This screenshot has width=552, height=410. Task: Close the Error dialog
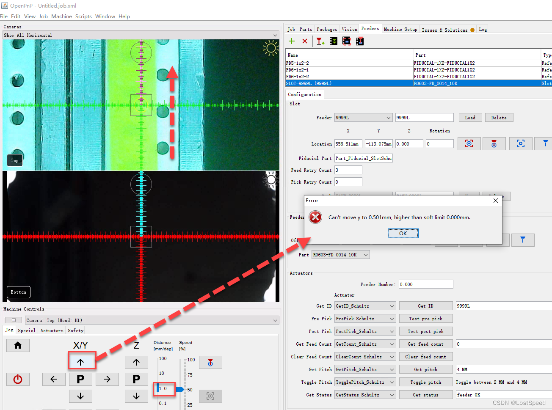tap(496, 201)
